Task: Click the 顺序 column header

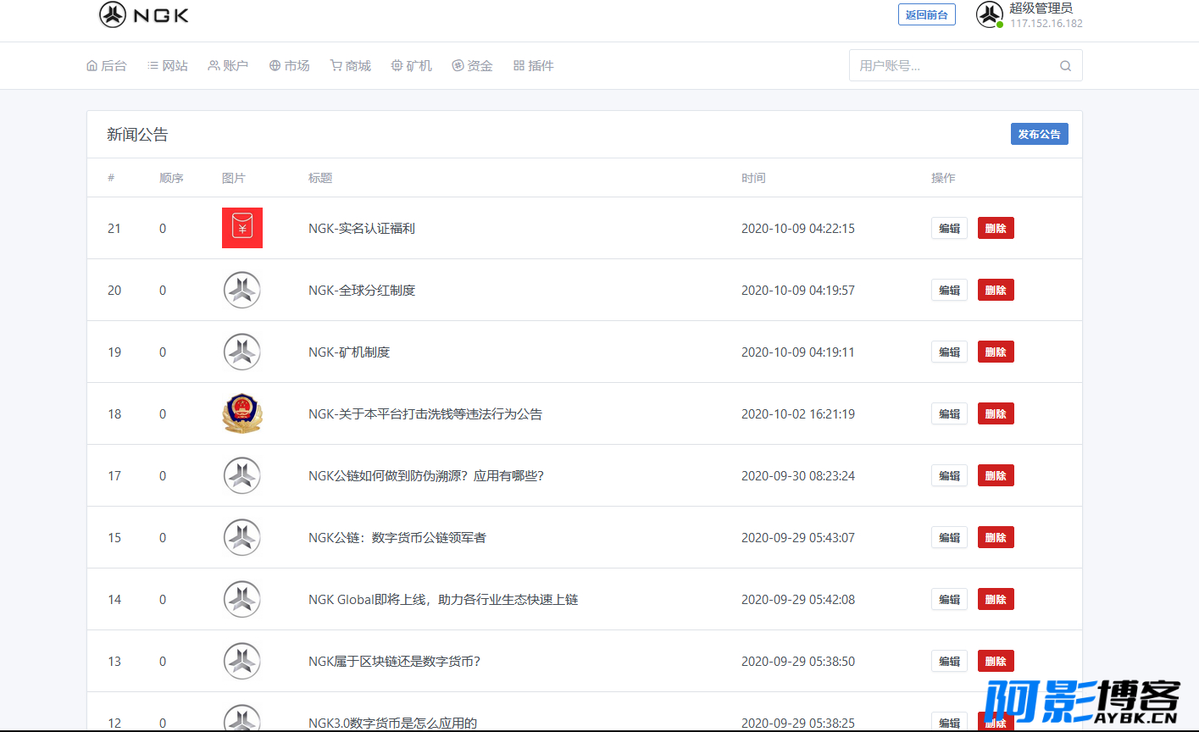Action: [171, 178]
